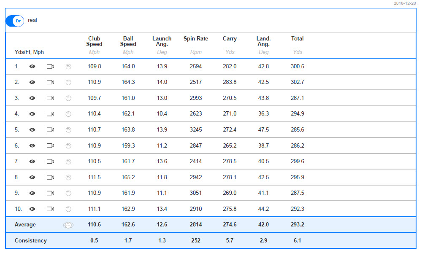Viewport: 422px width, 253px height.
Task: Toggle eye visibility for shot 1
Action: [x=32, y=66]
